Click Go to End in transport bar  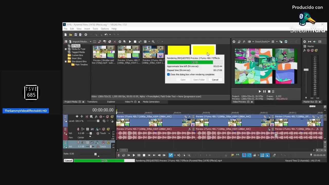coord(154,155)
